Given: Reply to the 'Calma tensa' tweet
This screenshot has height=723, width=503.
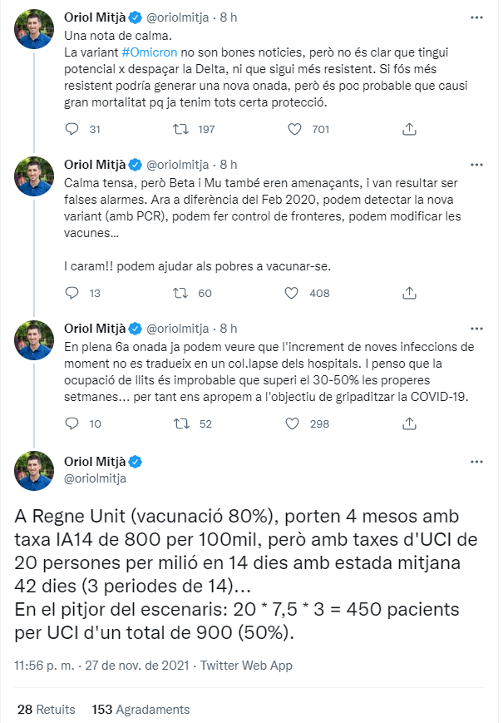Looking at the screenshot, I should (72, 293).
